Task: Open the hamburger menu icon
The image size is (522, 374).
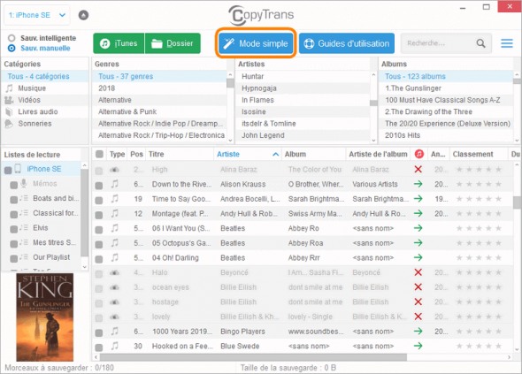Action: [x=507, y=43]
